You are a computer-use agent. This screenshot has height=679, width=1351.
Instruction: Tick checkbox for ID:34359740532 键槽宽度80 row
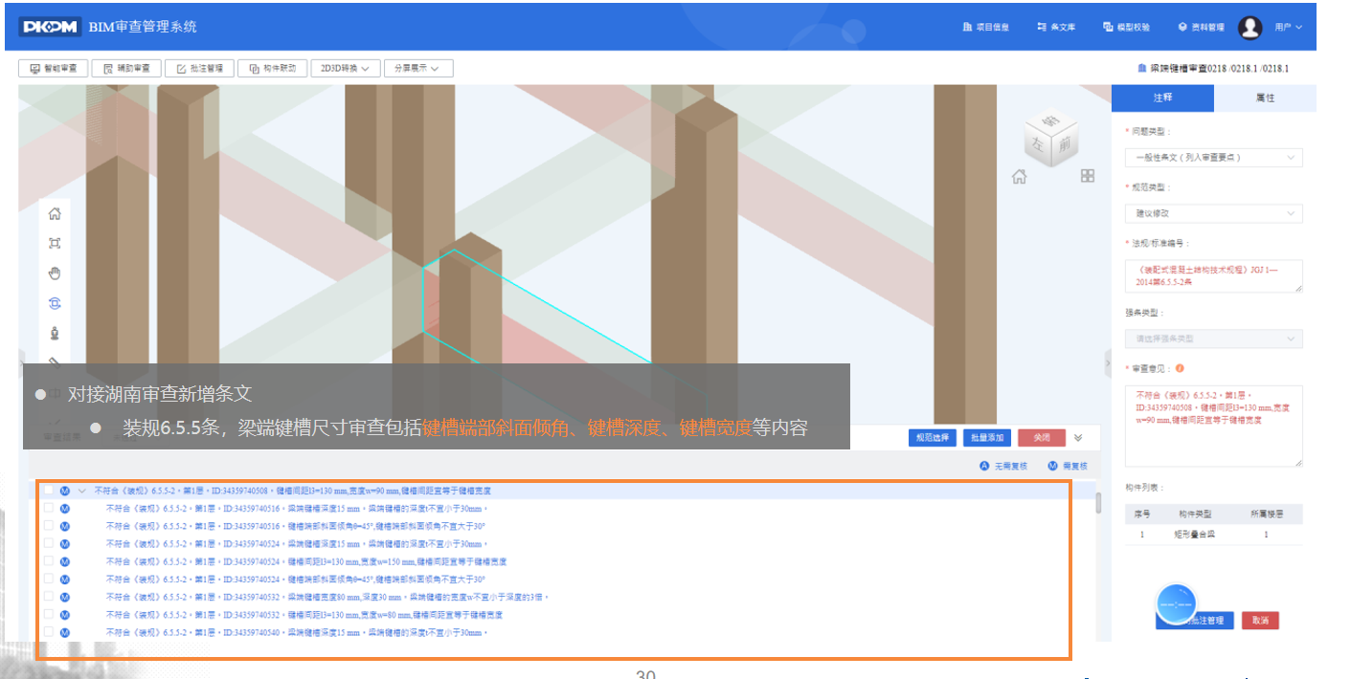pyautogui.click(x=48, y=597)
